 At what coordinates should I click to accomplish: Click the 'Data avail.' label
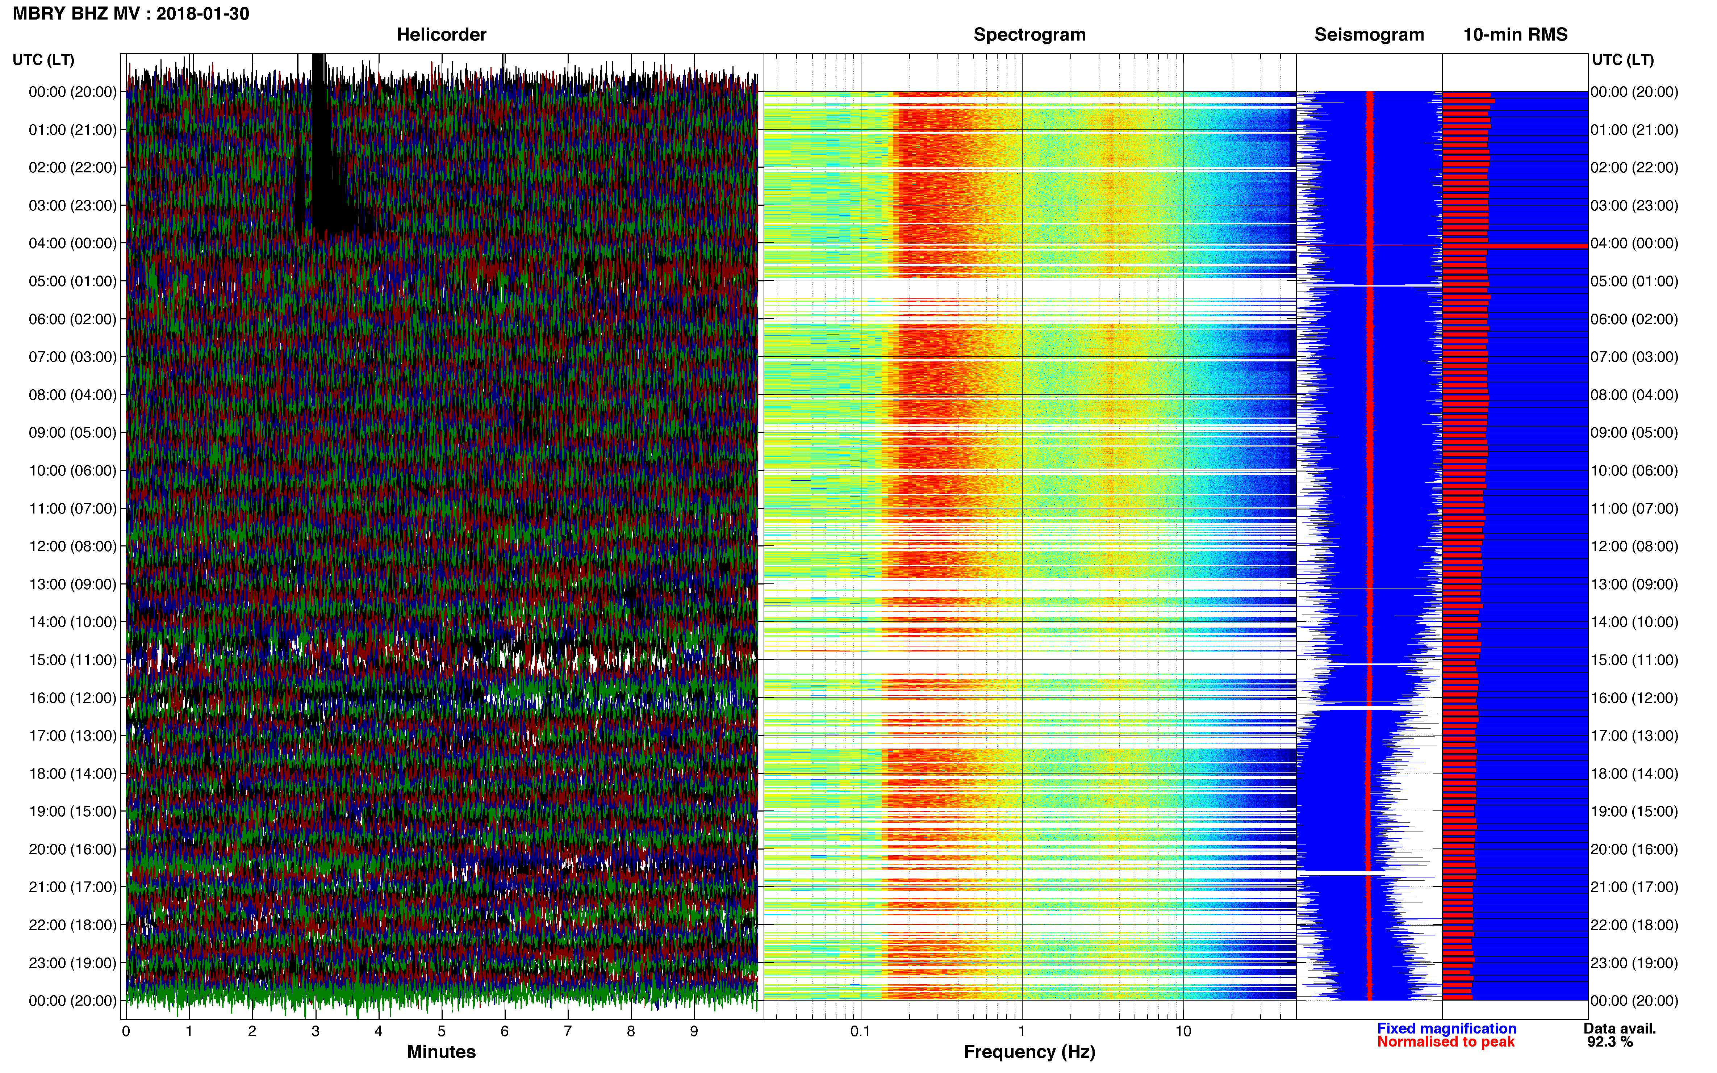1620,1029
